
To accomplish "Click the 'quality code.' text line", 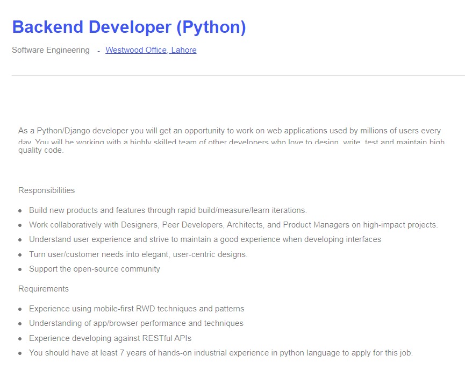I will pyautogui.click(x=41, y=151).
